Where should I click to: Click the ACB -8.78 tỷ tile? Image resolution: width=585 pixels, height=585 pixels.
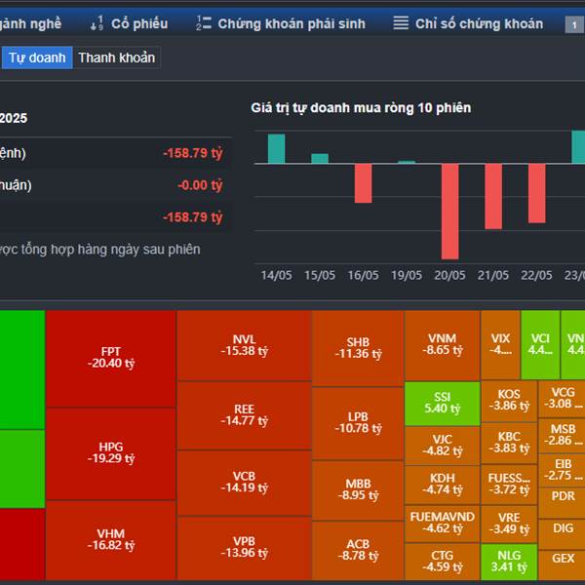coord(358,550)
